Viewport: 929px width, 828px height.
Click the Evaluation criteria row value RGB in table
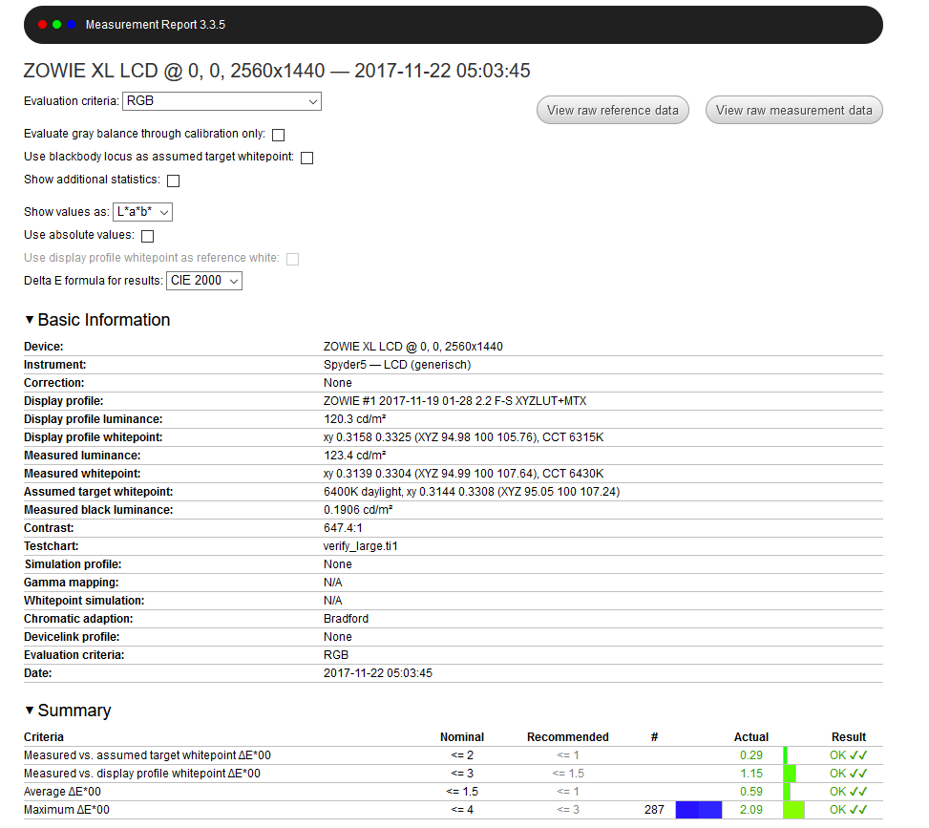pos(336,655)
